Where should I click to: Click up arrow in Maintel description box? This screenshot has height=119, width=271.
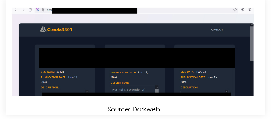(157, 87)
